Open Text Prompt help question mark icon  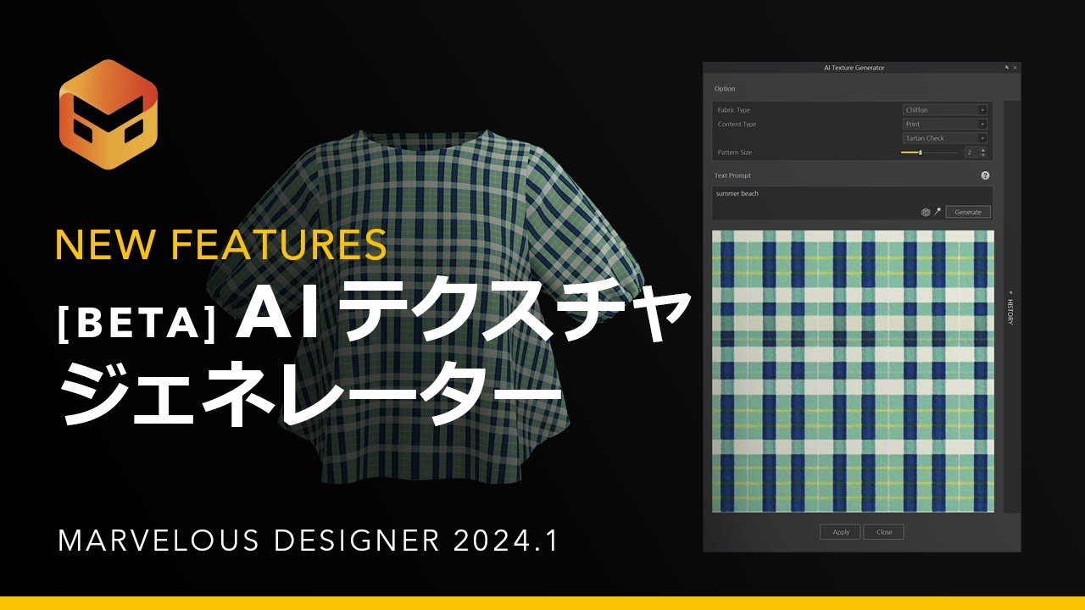click(985, 175)
